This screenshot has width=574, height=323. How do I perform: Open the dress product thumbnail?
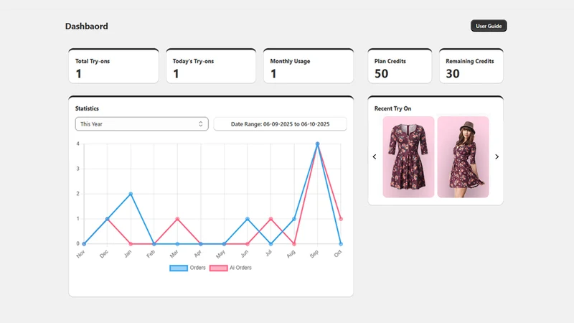408,157
